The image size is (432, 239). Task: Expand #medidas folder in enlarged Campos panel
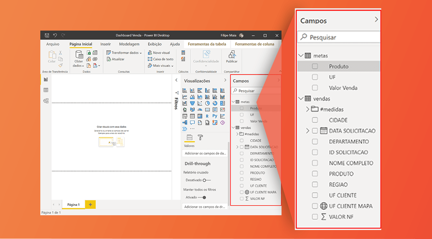[x=307, y=109]
